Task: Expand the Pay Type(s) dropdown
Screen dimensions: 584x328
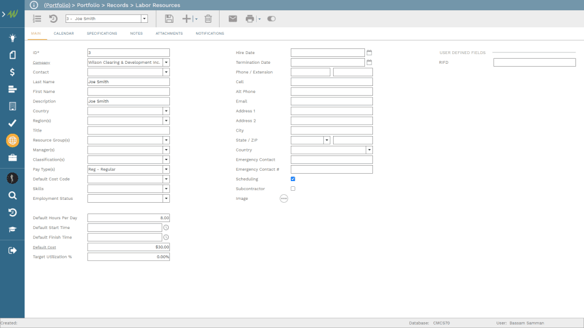Action: [x=166, y=169]
